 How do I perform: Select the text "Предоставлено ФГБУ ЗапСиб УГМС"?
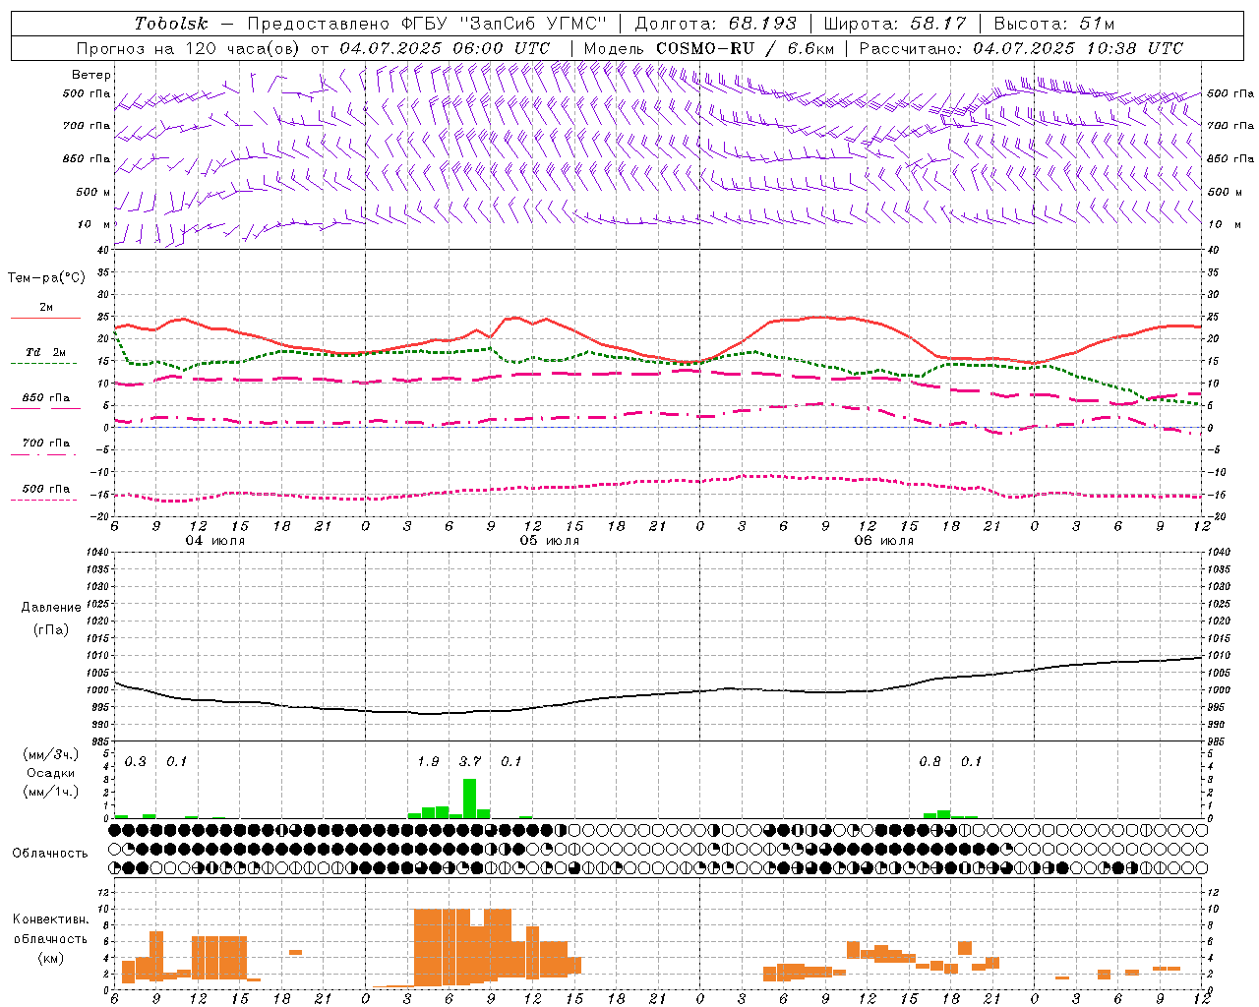point(427,24)
